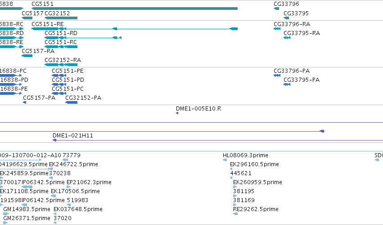
Task: Select EST EP21062.3prime
Action: (89, 182)
